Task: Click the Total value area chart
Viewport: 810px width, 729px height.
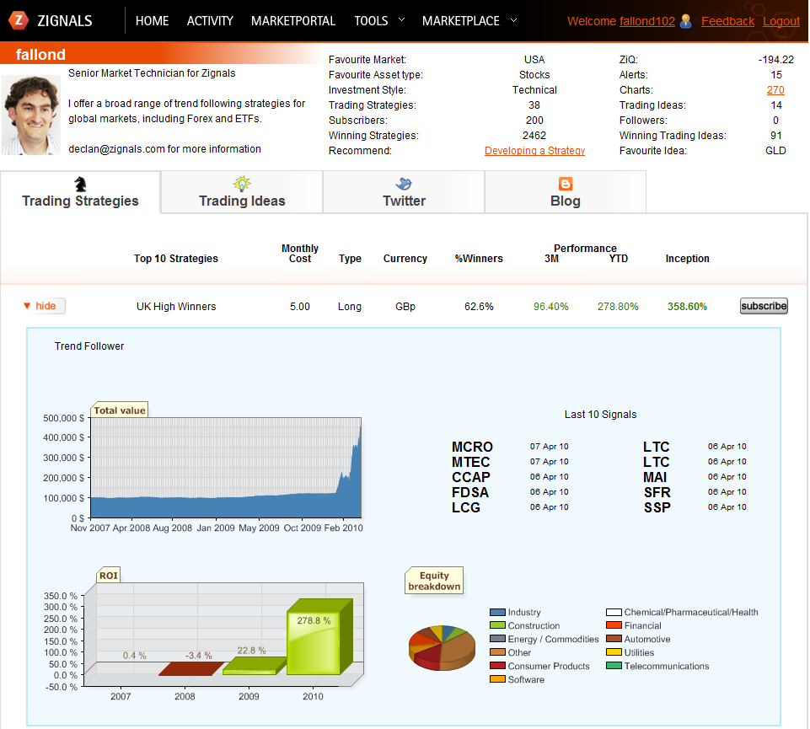Action: 226,468
